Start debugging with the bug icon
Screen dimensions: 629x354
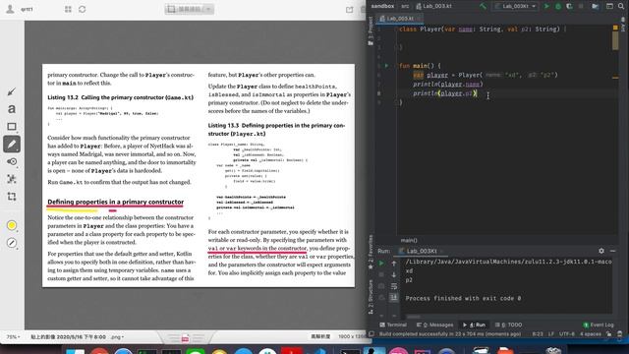[558, 6]
